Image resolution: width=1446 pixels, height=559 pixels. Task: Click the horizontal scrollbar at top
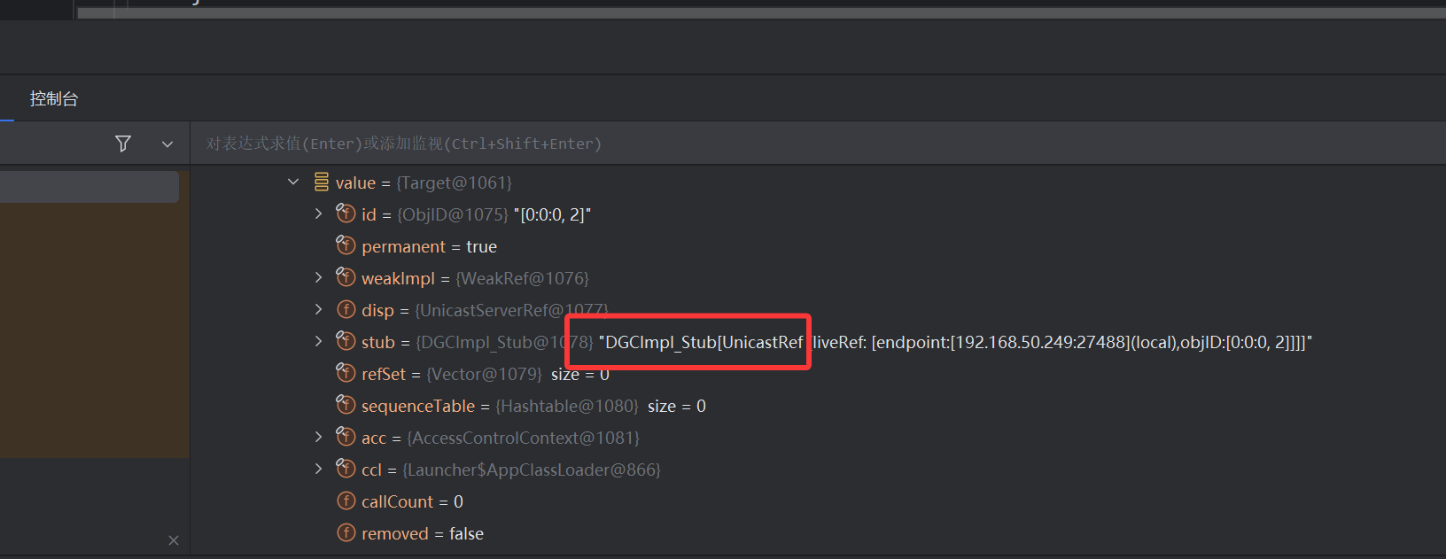coord(709,12)
